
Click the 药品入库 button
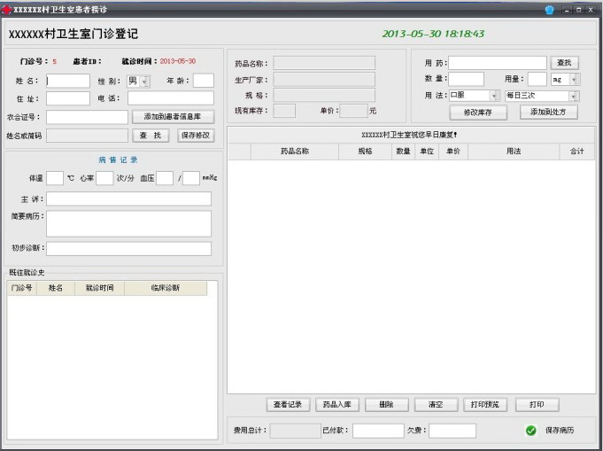[337, 404]
